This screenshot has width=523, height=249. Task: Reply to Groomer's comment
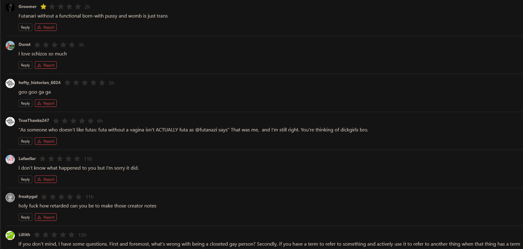click(25, 27)
